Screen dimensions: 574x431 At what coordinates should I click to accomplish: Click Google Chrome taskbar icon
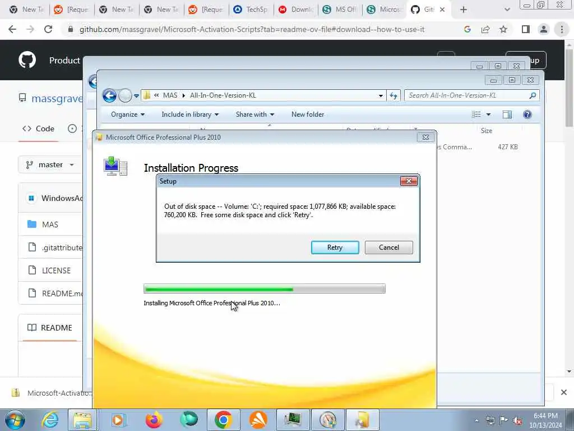coord(223,420)
